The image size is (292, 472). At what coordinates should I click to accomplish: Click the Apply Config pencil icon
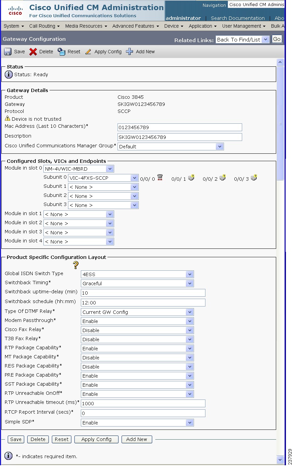[x=88, y=52]
